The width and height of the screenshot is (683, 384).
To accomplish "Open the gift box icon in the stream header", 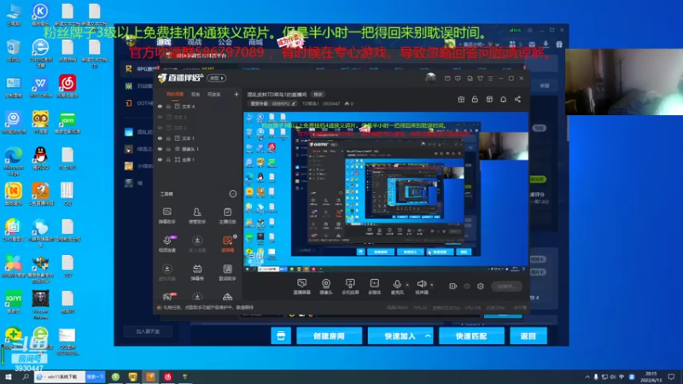I will coord(461,99).
